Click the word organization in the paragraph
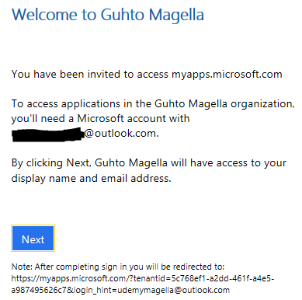 pos(262,104)
